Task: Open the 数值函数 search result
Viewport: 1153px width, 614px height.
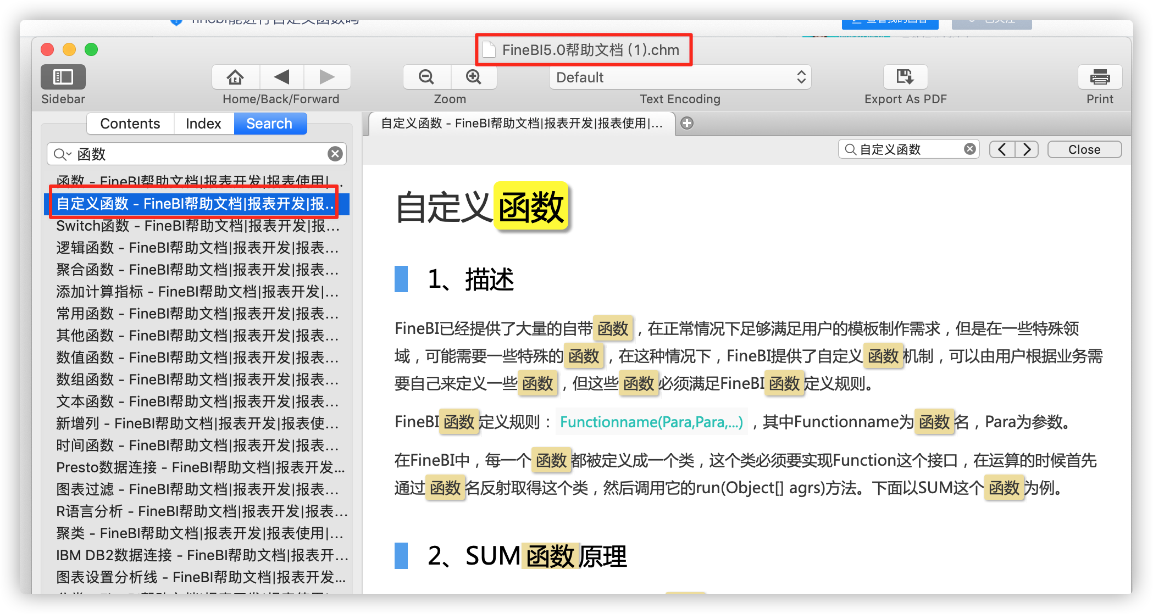Action: [x=197, y=358]
